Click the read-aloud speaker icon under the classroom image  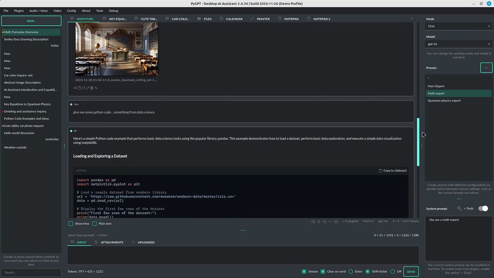coord(75,88)
